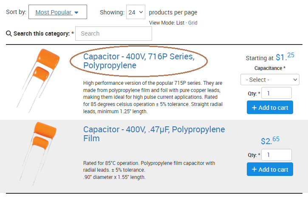Expand the Capacitance Select dropdown
The width and height of the screenshot is (308, 198).
point(270,80)
